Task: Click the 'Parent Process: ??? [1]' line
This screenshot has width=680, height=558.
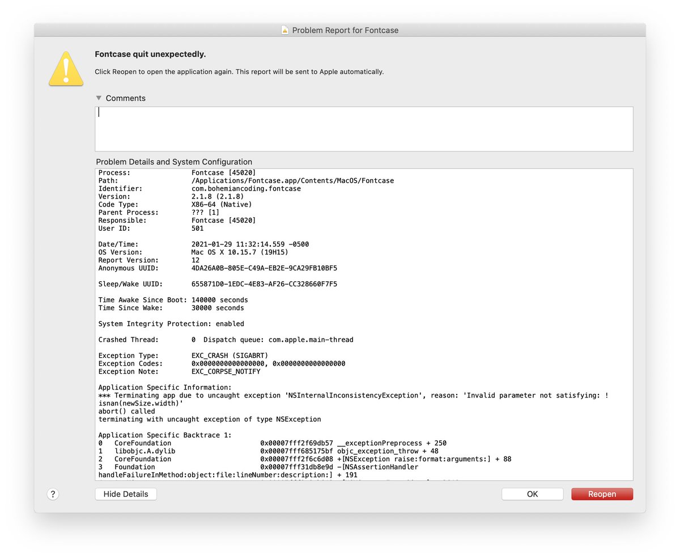Action: (159, 212)
